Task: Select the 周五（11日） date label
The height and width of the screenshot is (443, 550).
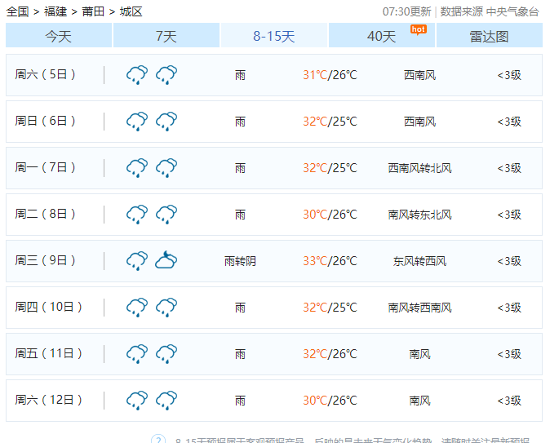Action: (x=48, y=353)
